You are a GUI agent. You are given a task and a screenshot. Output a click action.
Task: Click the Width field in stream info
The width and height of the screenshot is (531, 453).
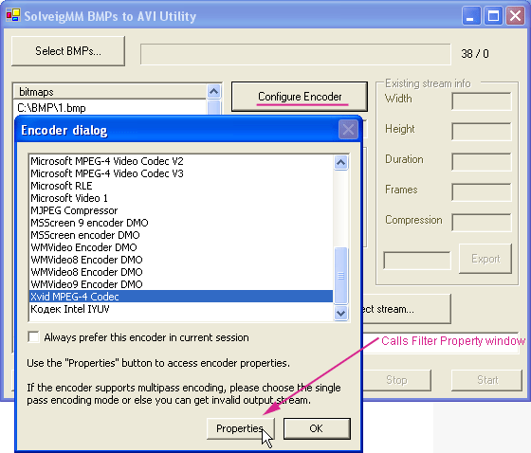(482, 101)
